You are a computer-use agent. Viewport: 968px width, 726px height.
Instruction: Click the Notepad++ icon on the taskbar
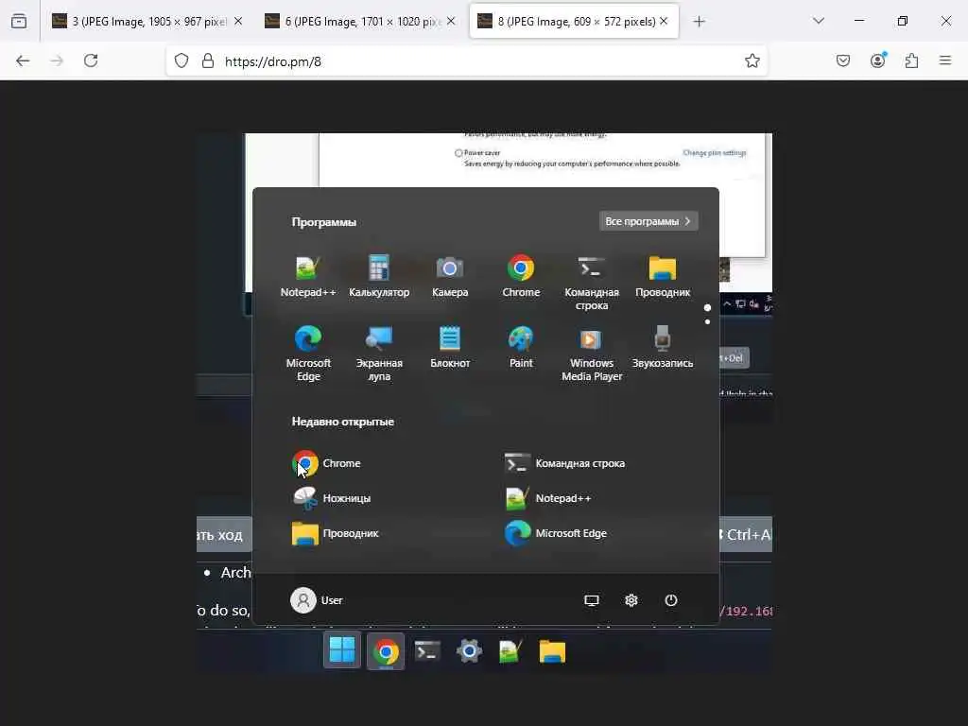(510, 651)
